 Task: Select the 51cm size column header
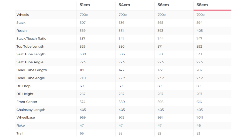[85, 5]
